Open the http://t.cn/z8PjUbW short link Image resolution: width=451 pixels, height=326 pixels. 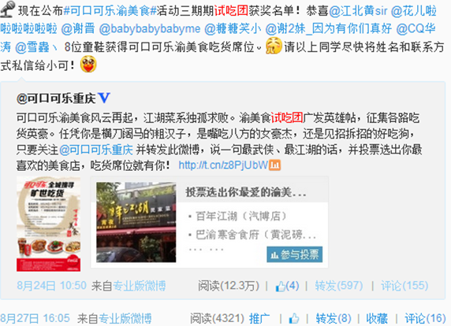pyautogui.click(x=223, y=165)
